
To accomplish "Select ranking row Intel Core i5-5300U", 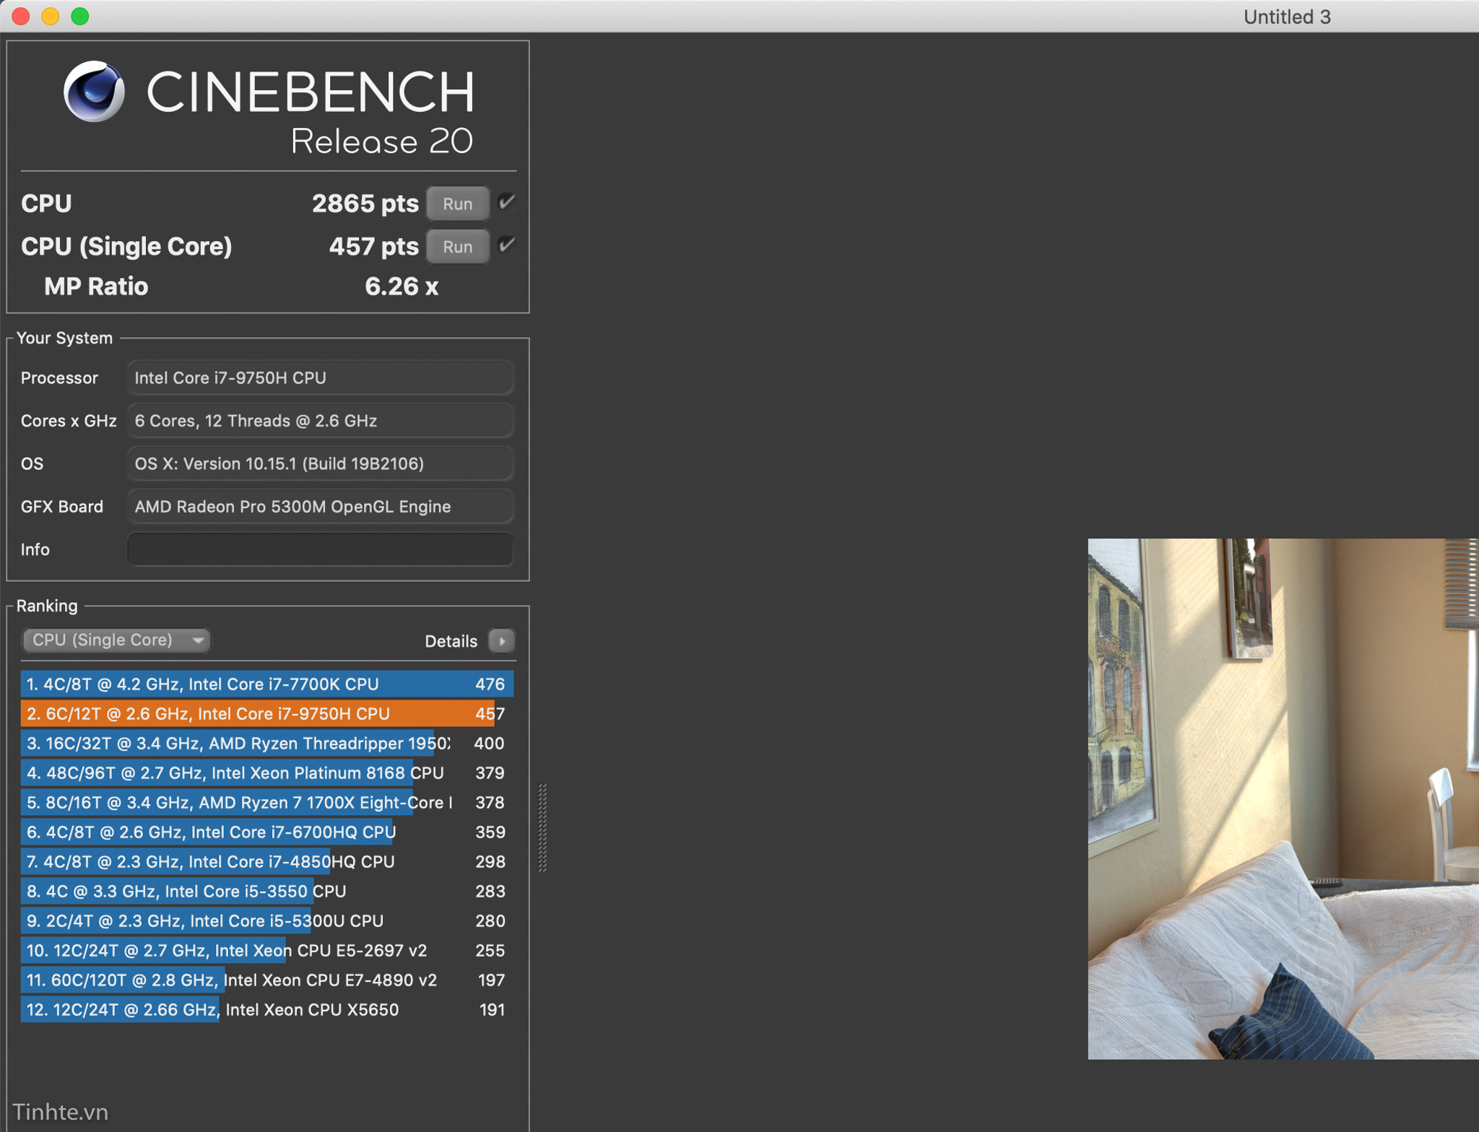I will [267, 920].
